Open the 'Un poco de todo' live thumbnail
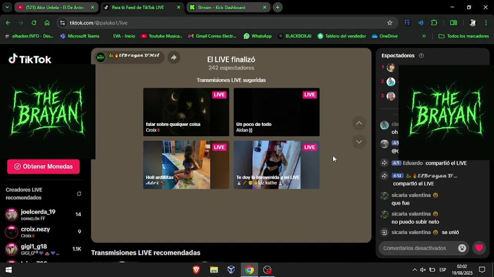This screenshot has width=494, height=277. pos(277,112)
